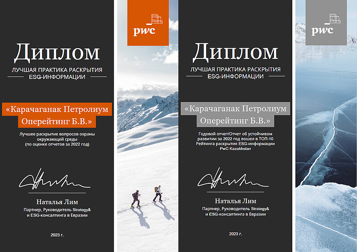Image resolution: width=357 pixels, height=252 pixels.
Task: Click the right Диплом heading
Action: pyautogui.click(x=236, y=52)
